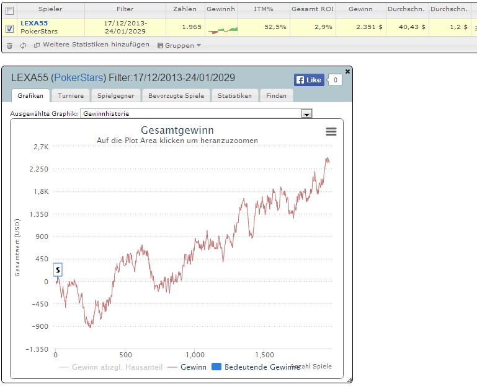Click the 1,2 $ average cell
This screenshot has width=477, height=387.
point(450,27)
